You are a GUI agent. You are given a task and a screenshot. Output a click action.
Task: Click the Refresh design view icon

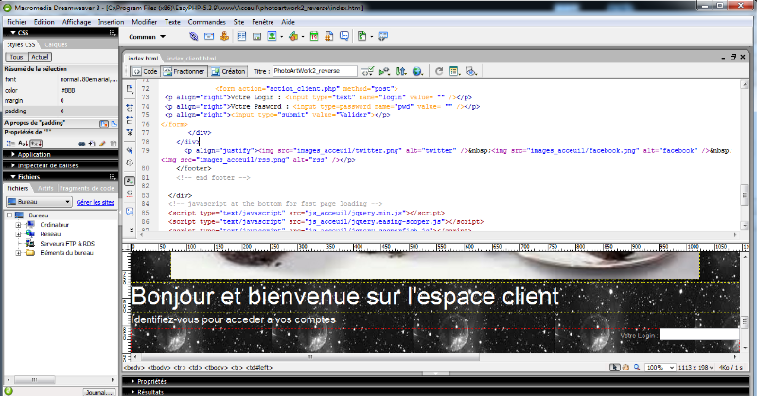[x=438, y=71]
